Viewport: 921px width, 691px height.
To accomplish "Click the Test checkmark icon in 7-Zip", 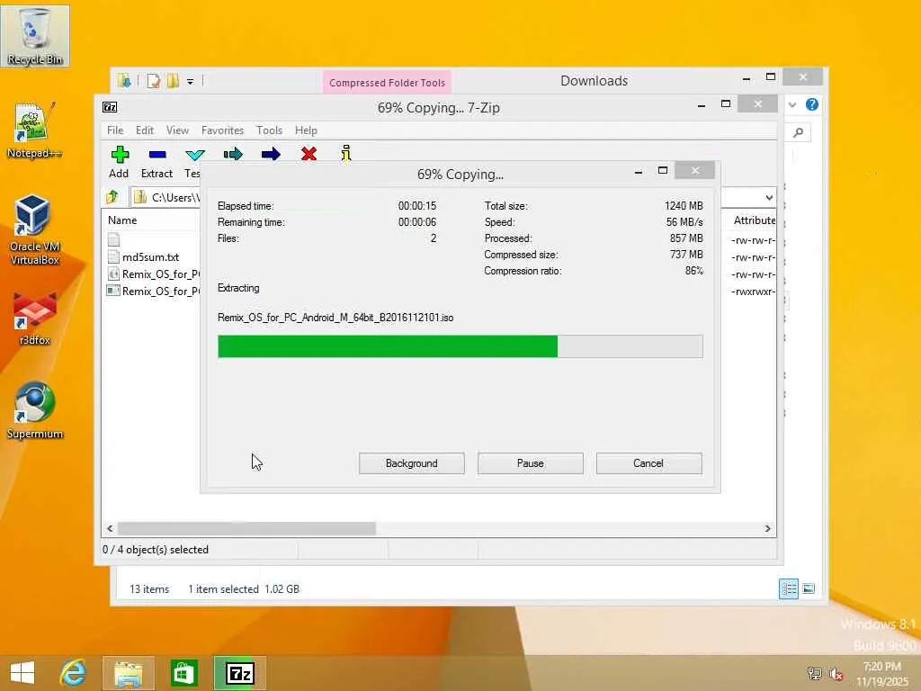I will coord(194,155).
